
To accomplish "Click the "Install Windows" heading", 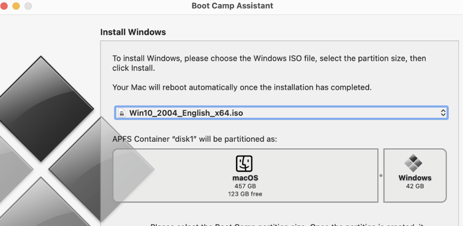I will pyautogui.click(x=133, y=32).
